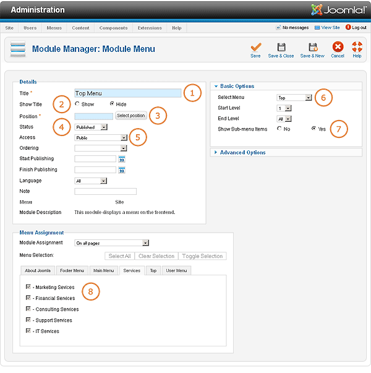Click the Clear Selection button
Image resolution: width=371 pixels, height=373 pixels.
156,256
